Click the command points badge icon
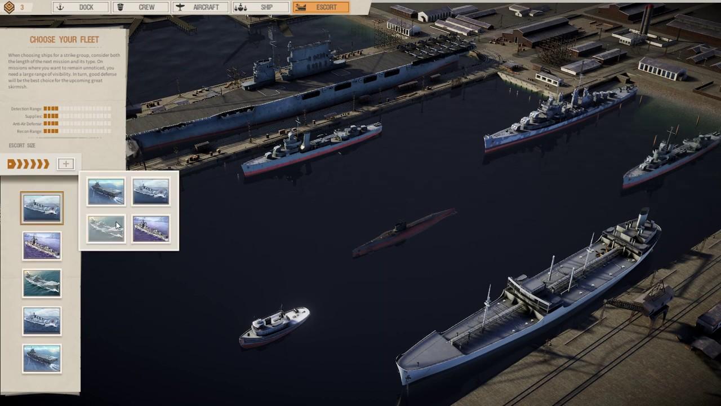The height and width of the screenshot is (406, 721). (x=8, y=7)
